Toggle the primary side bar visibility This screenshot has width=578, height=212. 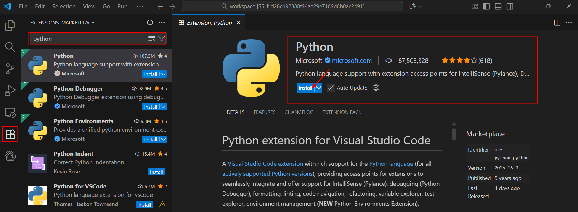(x=486, y=6)
